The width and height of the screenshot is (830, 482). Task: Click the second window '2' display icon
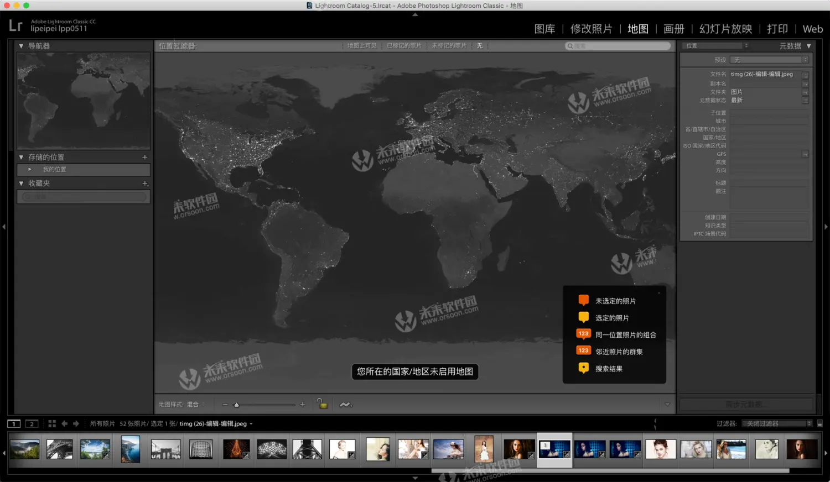(x=32, y=423)
